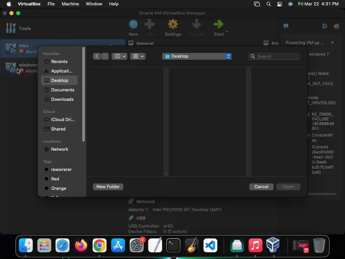Image resolution: width=345 pixels, height=259 pixels.
Task: Open the Window menu
Action: 94,4
